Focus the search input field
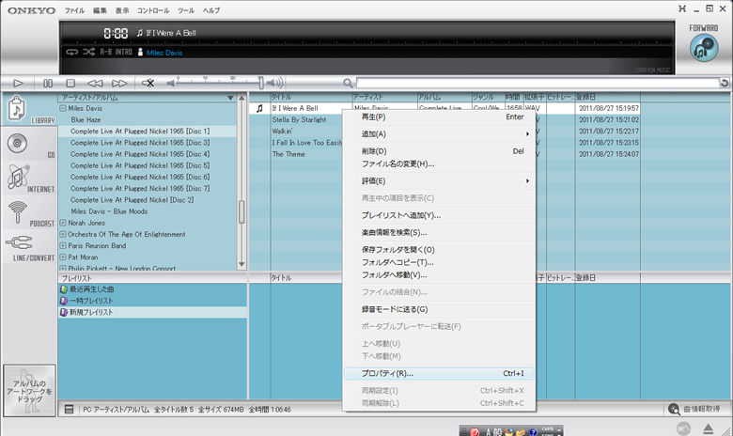The height and width of the screenshot is (436, 733). [x=538, y=84]
